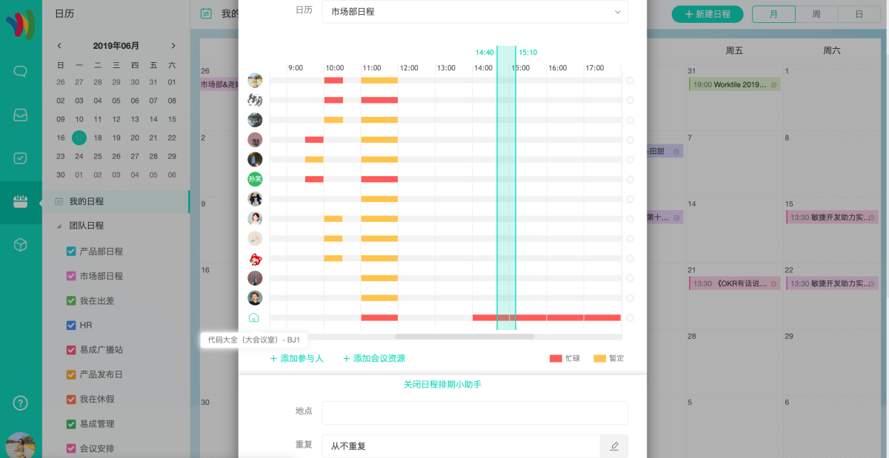This screenshot has height=458, width=889.
Task: Click 关闭日程排期小助手 link
Action: [x=442, y=385]
